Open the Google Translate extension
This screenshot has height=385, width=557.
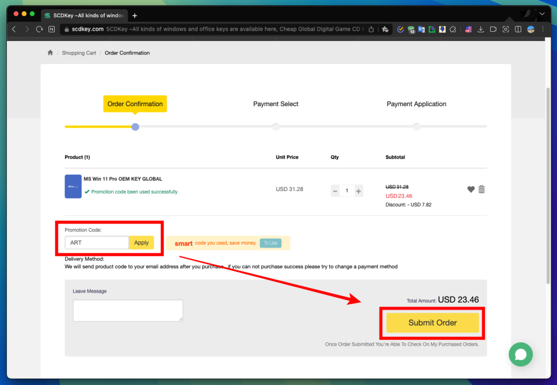pyautogui.click(x=421, y=29)
